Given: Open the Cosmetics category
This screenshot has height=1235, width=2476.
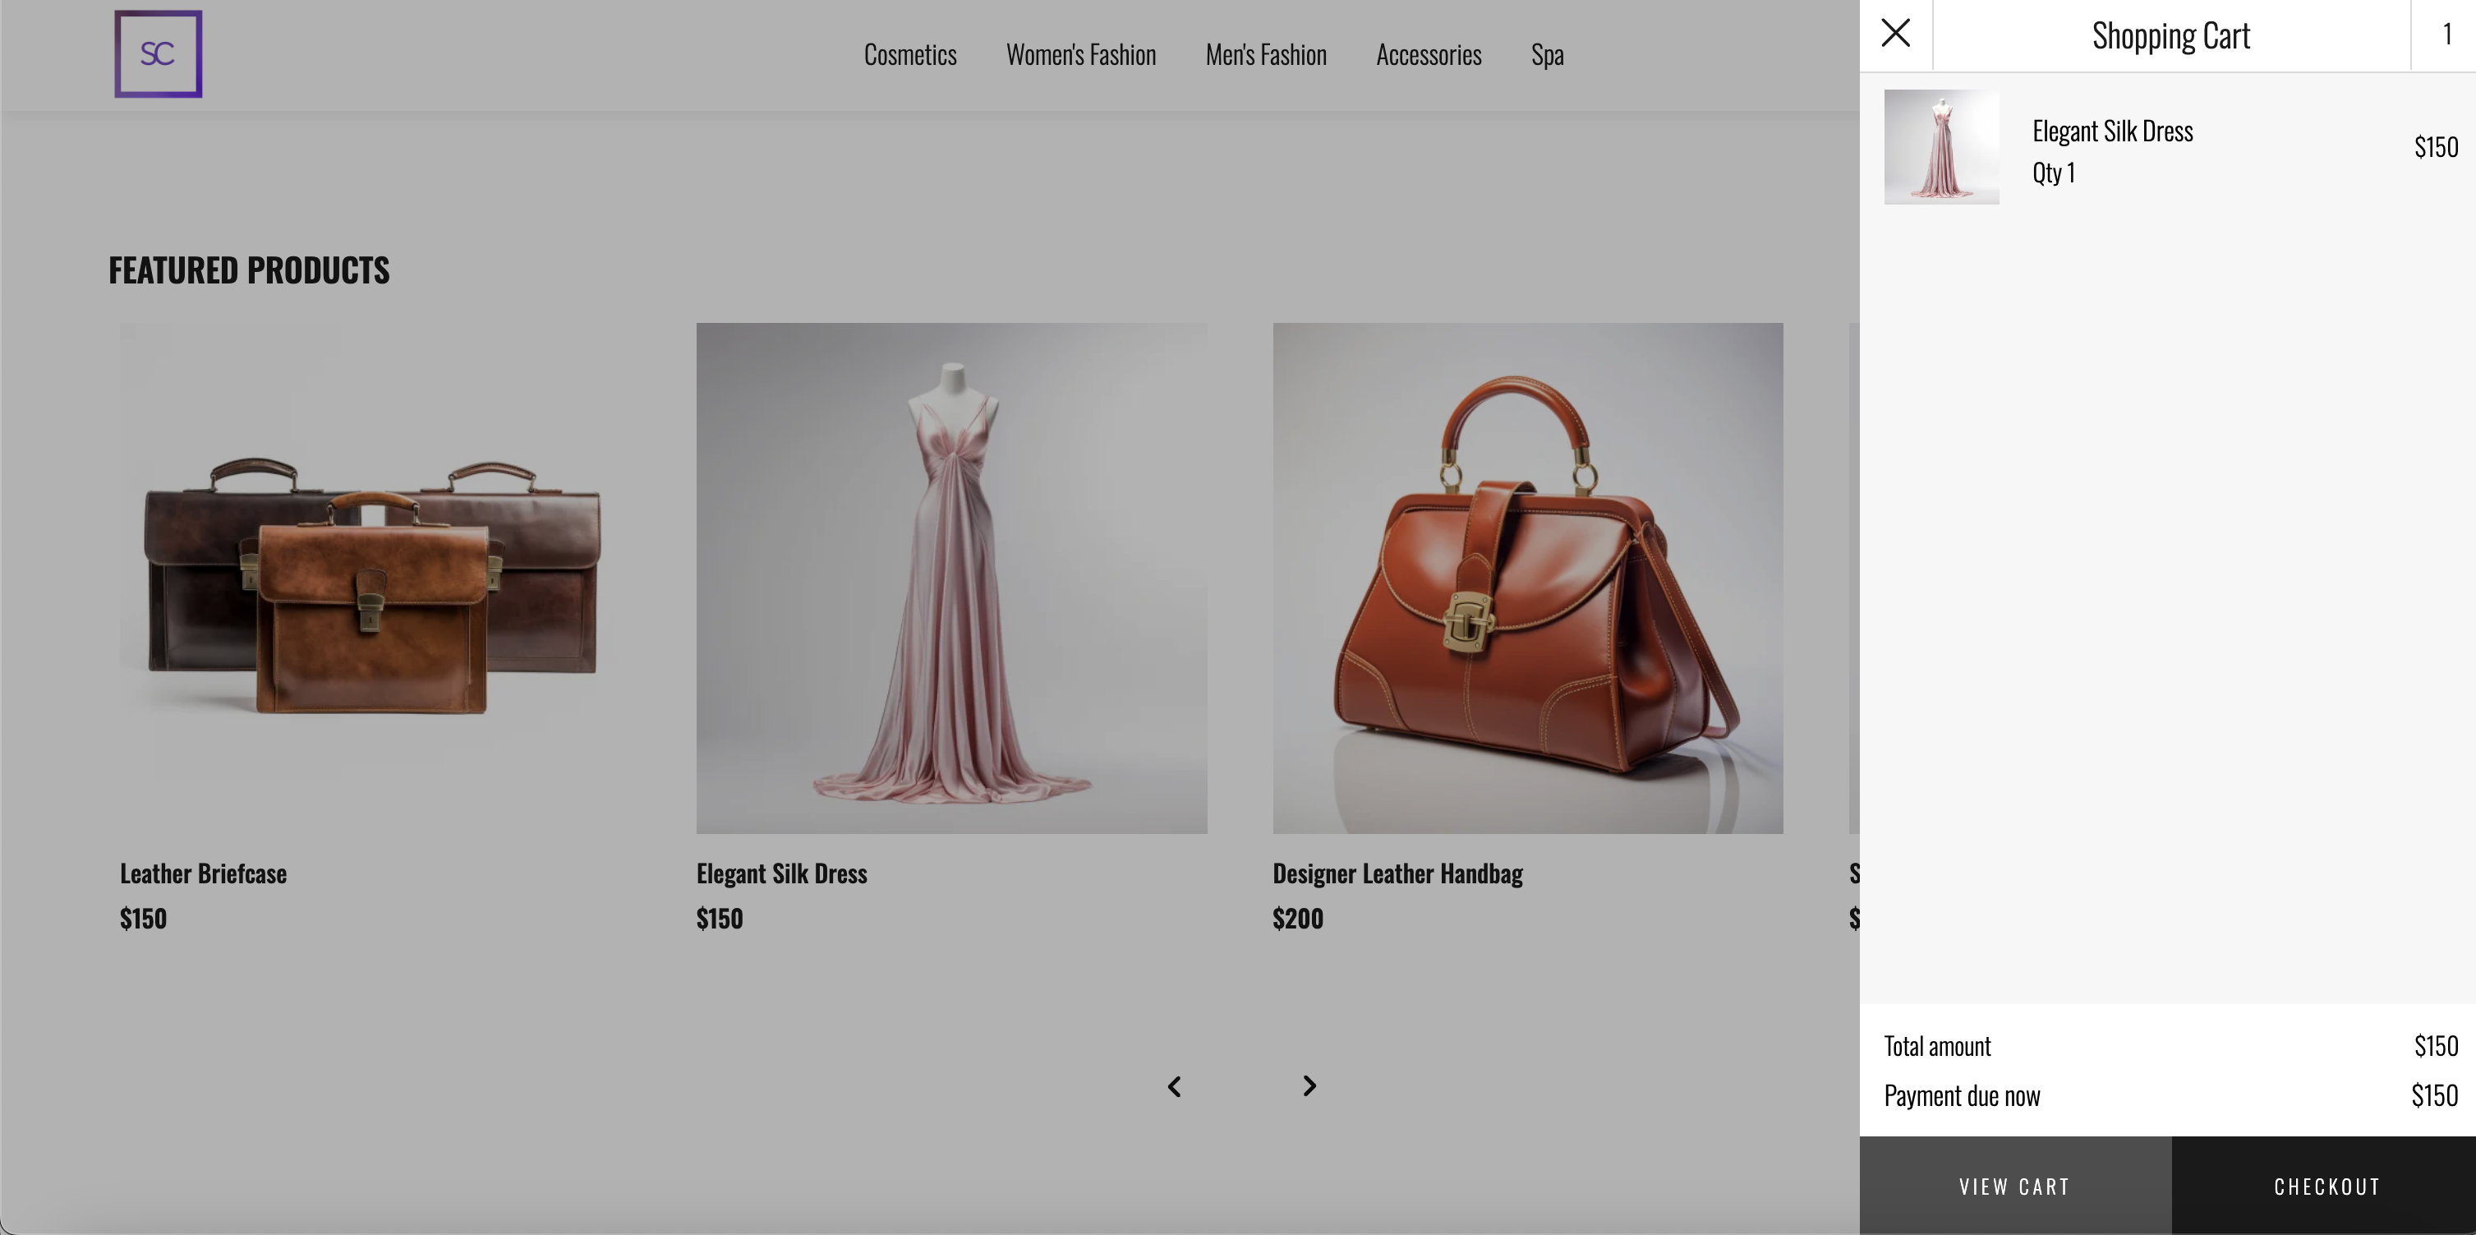Looking at the screenshot, I should (x=910, y=54).
